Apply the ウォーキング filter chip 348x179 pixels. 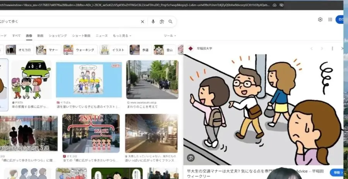[79, 50]
